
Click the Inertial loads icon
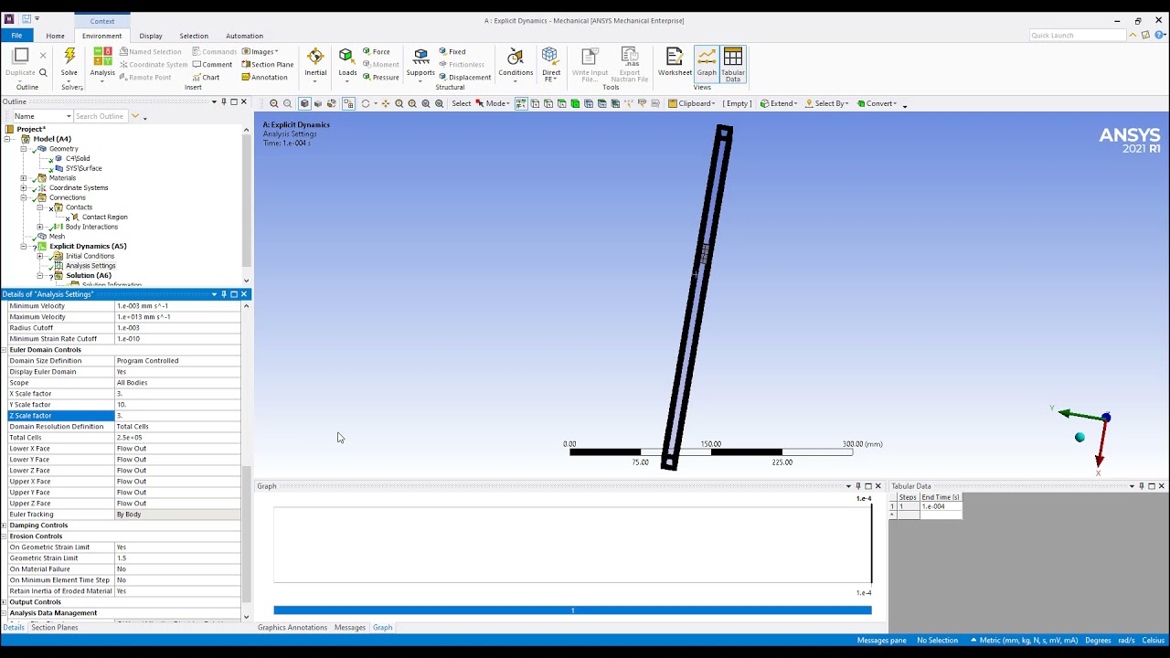[x=315, y=57]
